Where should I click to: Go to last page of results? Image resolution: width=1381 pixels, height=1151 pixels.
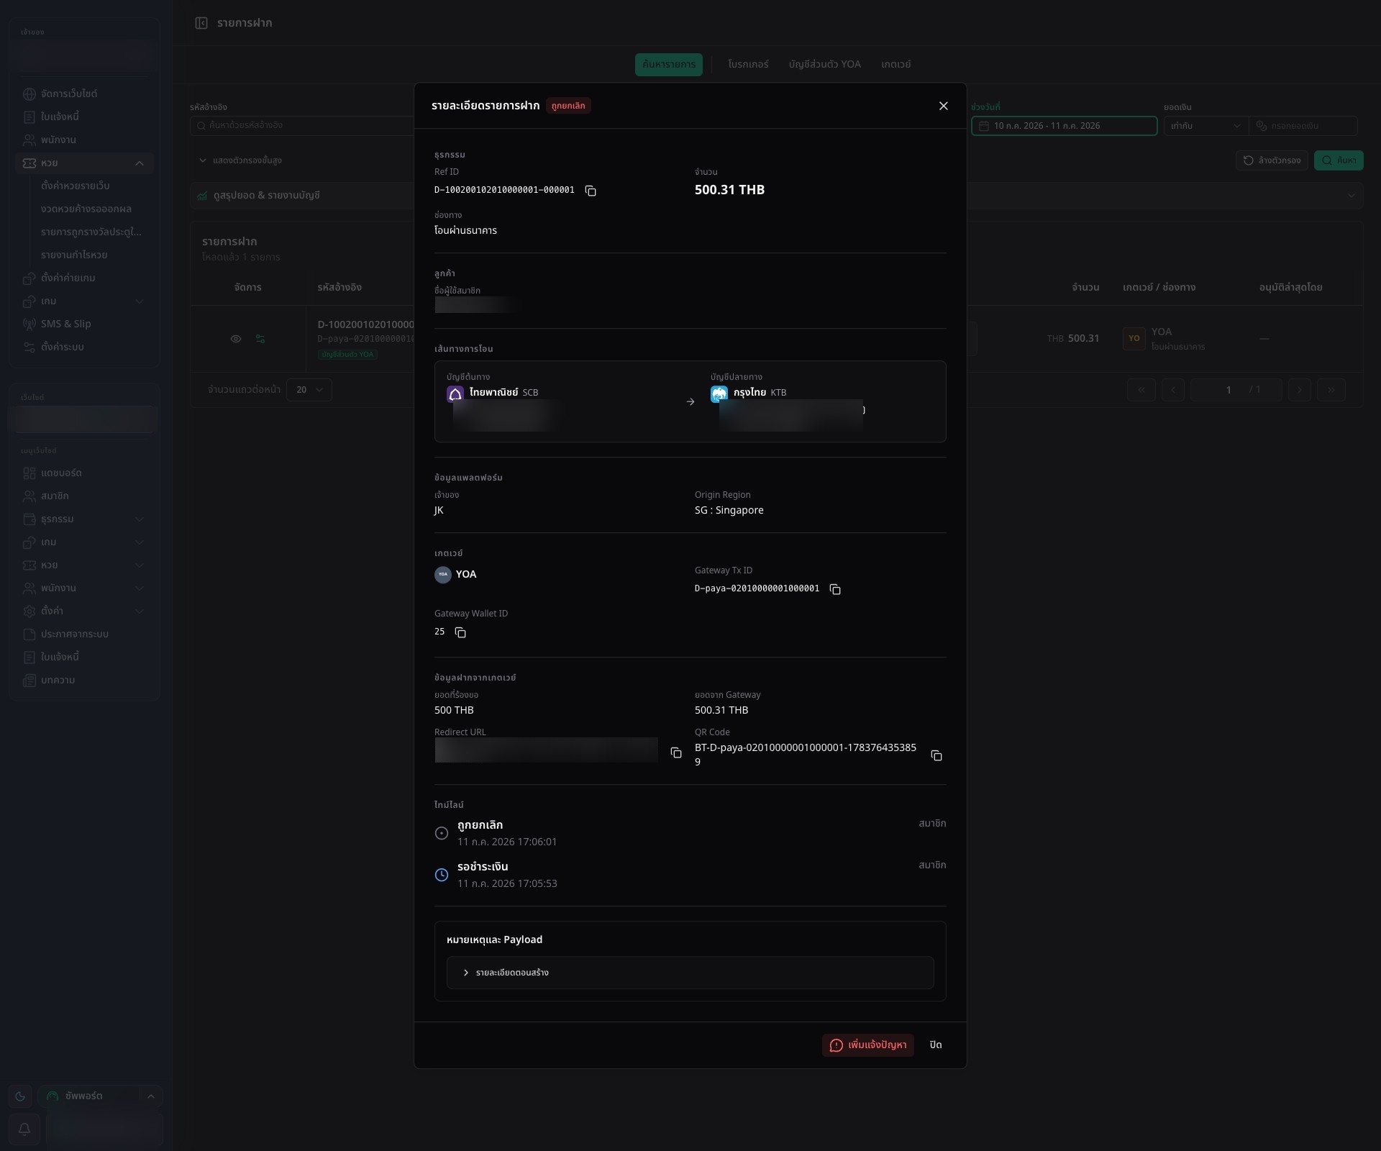coord(1331,390)
